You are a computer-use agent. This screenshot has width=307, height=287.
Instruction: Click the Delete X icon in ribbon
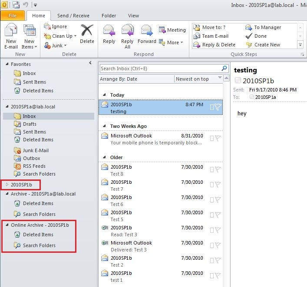(87, 30)
